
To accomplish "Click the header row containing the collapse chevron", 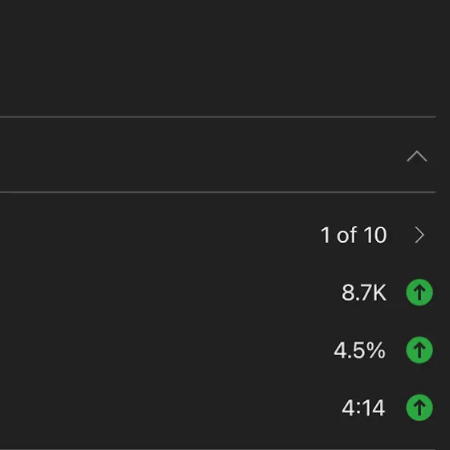I will point(218,154).
